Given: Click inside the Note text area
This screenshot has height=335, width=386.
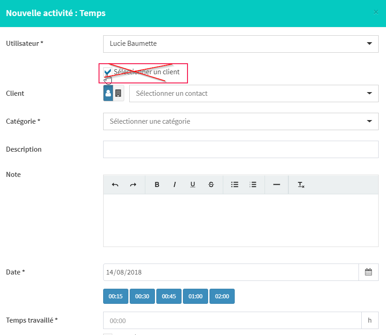Looking at the screenshot, I should point(241,220).
